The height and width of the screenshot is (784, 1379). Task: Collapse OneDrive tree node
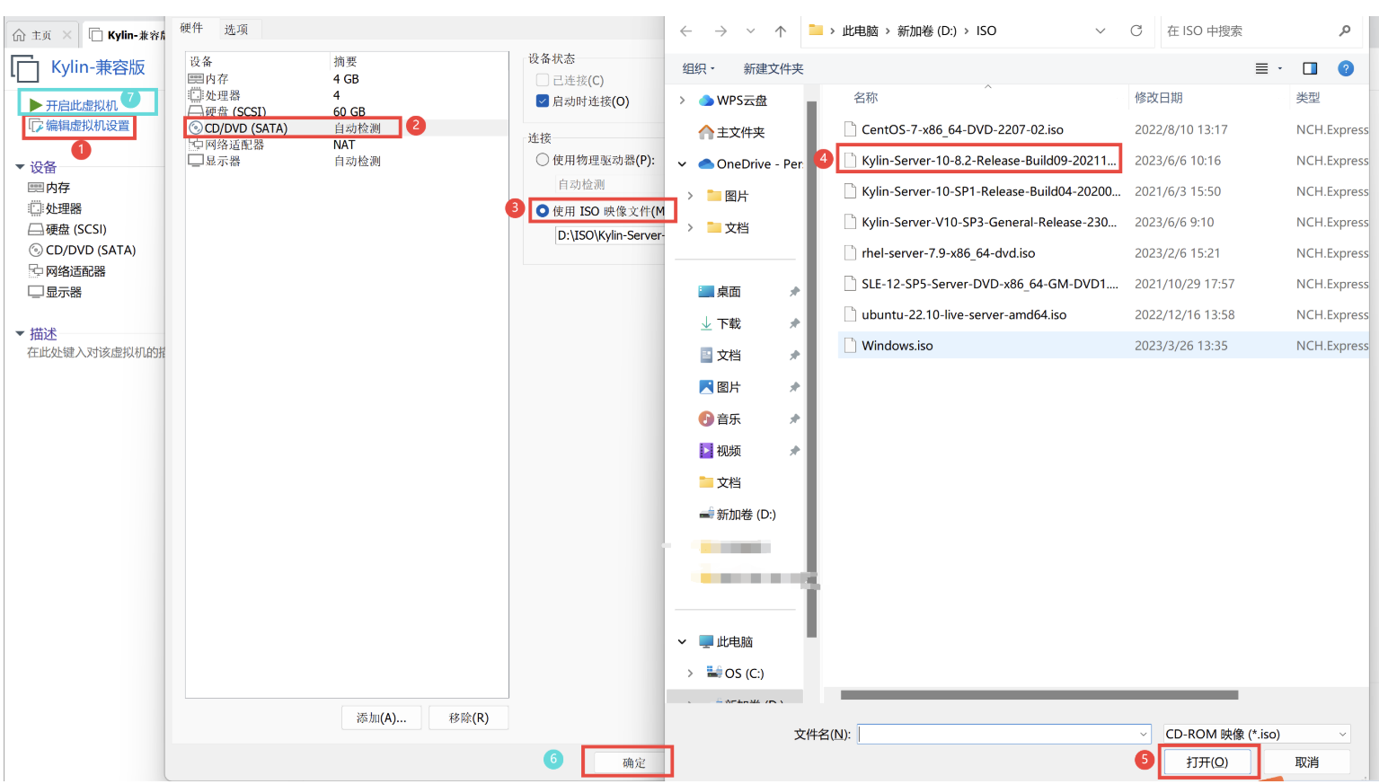pyautogui.click(x=682, y=163)
